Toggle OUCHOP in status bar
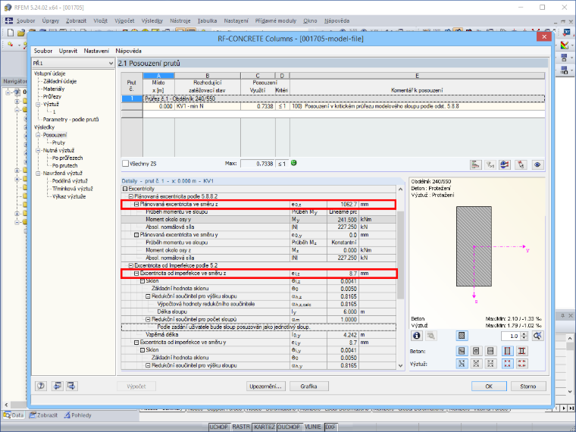The width and height of the screenshot is (576, 432). pyautogui.click(x=289, y=427)
